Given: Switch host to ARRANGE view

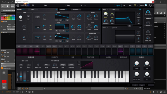Looking at the screenshot, I should pos(8,92).
